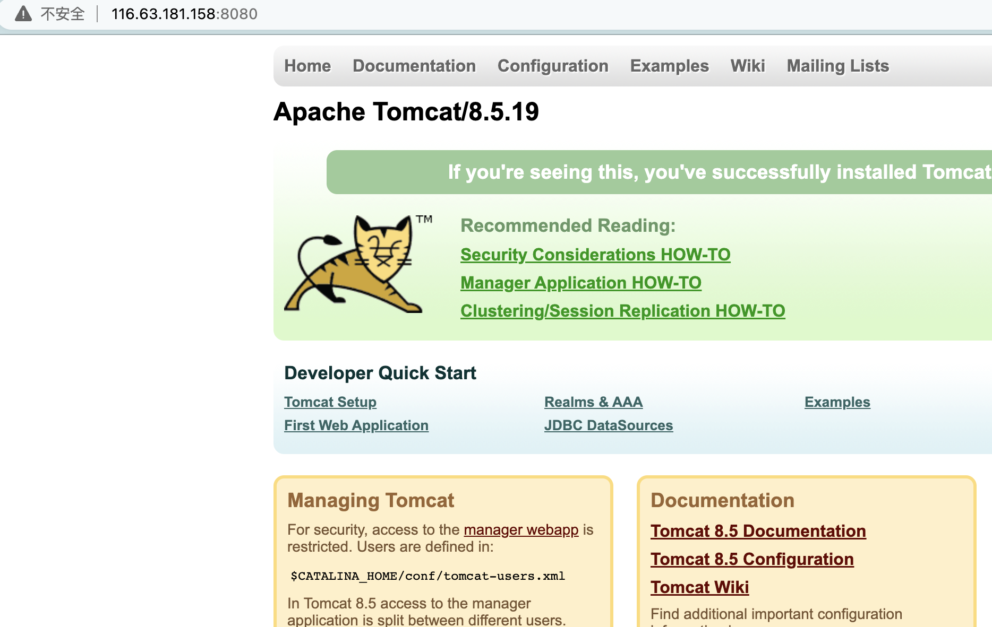Viewport: 992px width, 627px height.
Task: Open the Tomcat Wiki link
Action: [x=699, y=587]
